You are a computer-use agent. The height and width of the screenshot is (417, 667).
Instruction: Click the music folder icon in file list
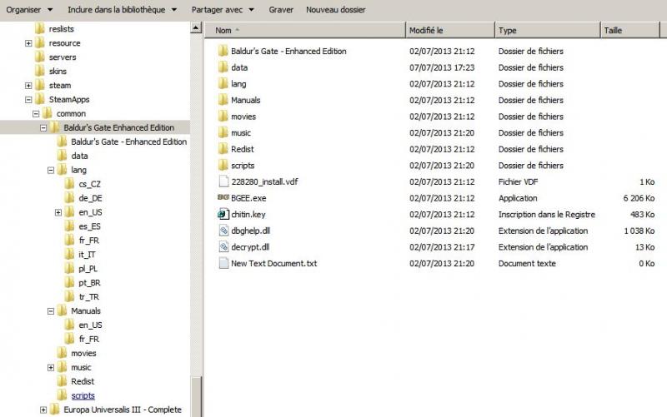pos(223,132)
